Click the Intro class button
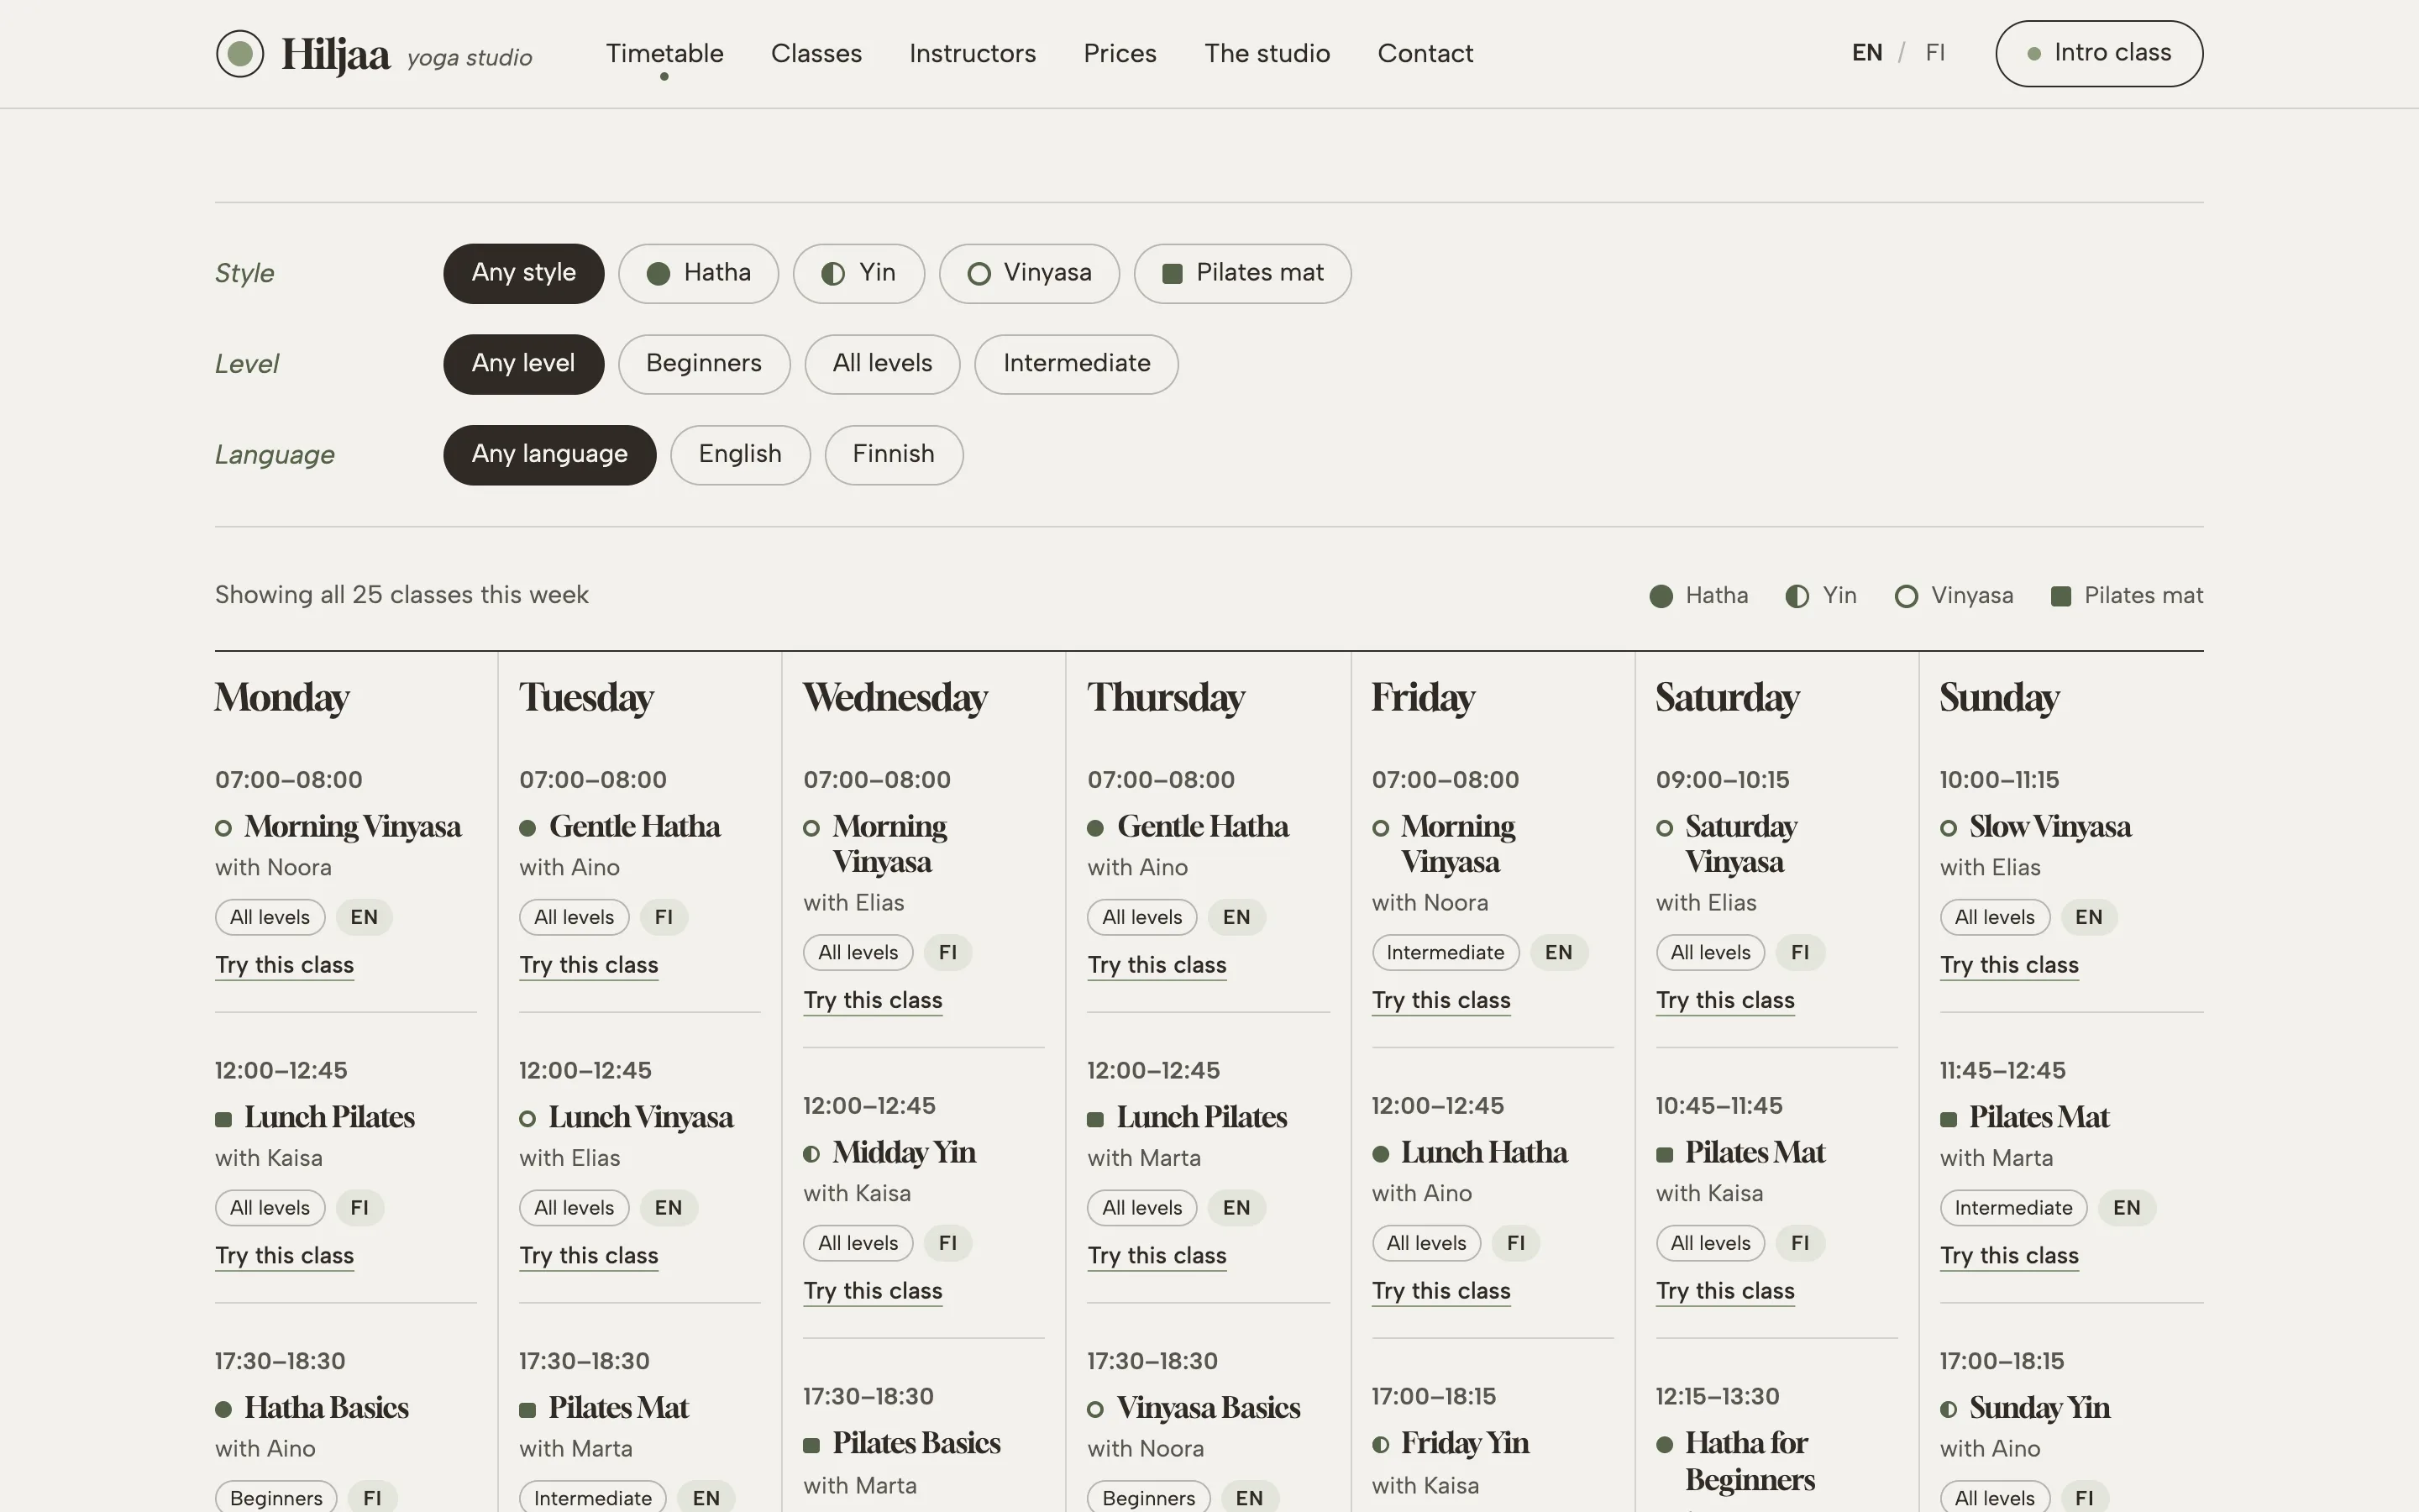 2099,54
